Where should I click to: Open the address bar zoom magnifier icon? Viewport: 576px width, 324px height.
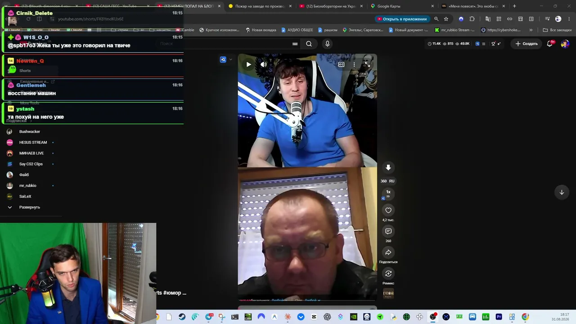pyautogui.click(x=436, y=19)
